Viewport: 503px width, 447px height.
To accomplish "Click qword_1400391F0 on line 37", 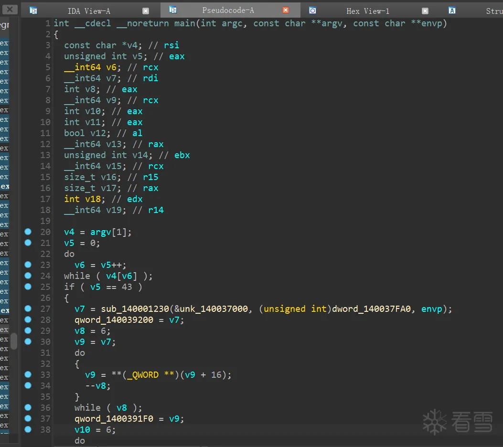I will point(114,419).
